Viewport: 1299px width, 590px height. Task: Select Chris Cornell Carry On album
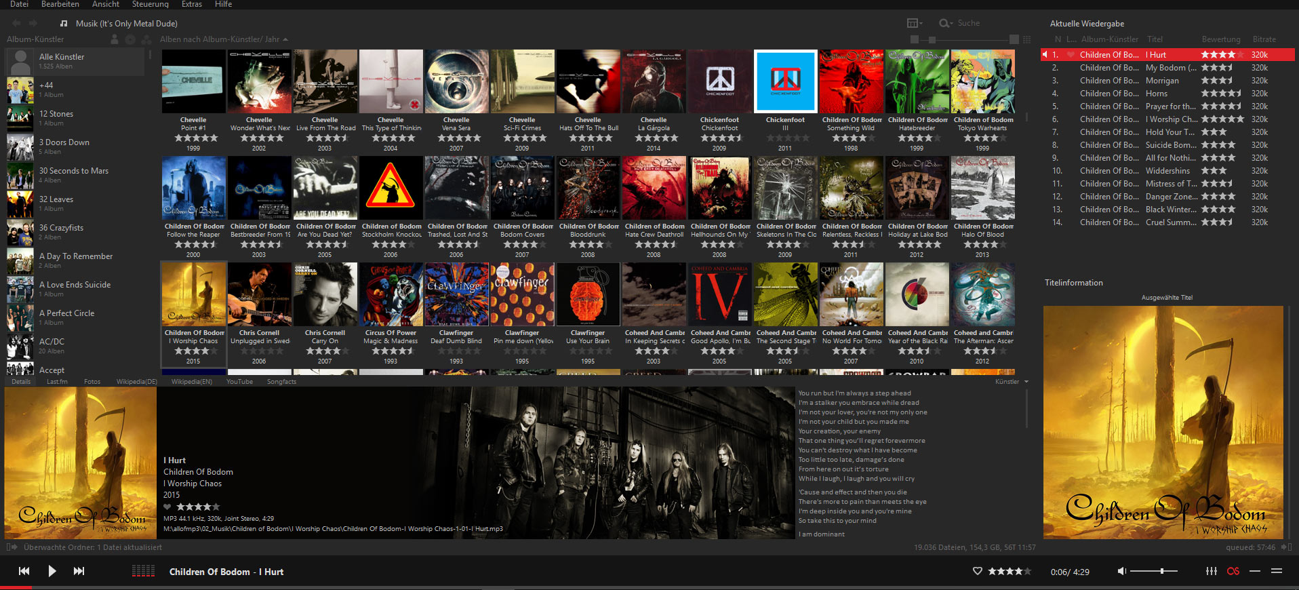[325, 294]
